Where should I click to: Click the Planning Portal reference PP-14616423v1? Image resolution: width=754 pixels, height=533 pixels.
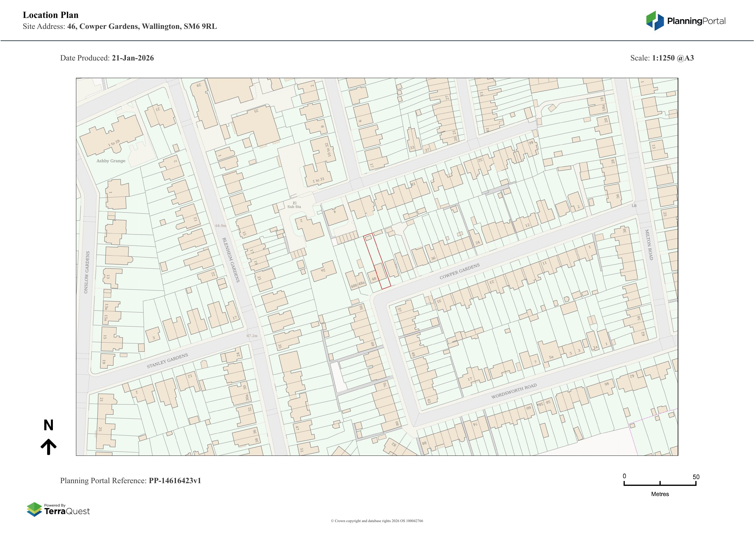pyautogui.click(x=175, y=481)
